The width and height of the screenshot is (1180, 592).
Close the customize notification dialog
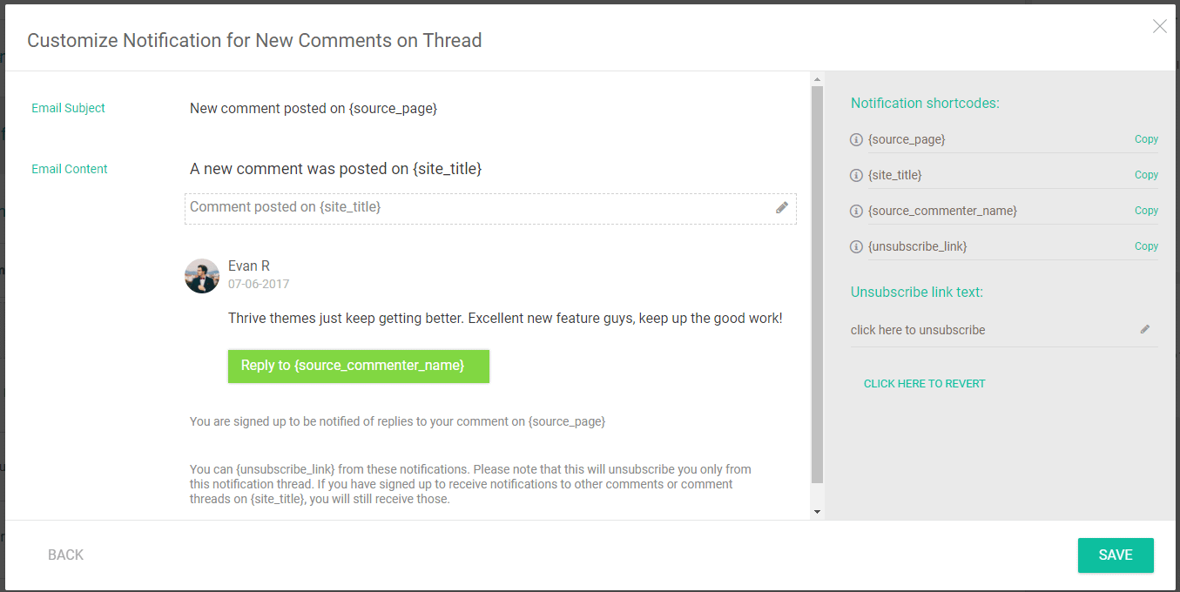[1159, 26]
